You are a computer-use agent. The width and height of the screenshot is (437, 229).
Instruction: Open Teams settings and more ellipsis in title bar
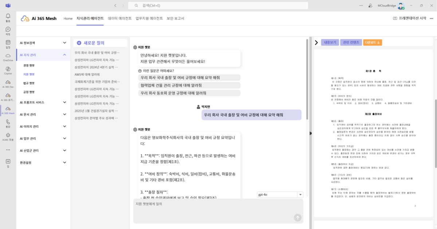tap(361, 5)
